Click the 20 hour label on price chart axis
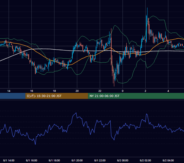The height and width of the screenshot is (163, 184). 77,91
